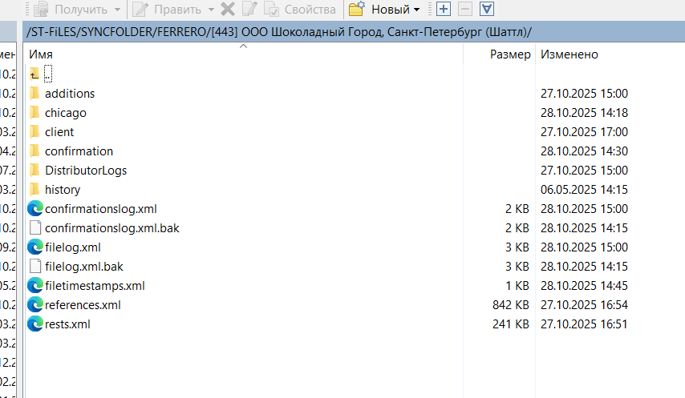Click the minus unselect files icon
Viewport: 685px width, 398px height.
pyautogui.click(x=465, y=9)
